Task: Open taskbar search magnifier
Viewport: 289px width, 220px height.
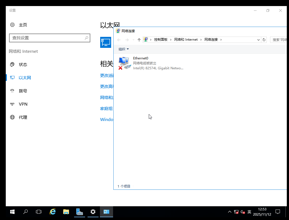Action: pos(26,212)
